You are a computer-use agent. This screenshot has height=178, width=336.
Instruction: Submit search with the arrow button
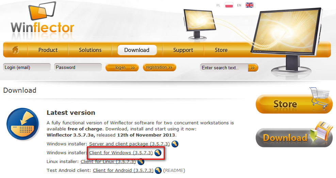253,68
